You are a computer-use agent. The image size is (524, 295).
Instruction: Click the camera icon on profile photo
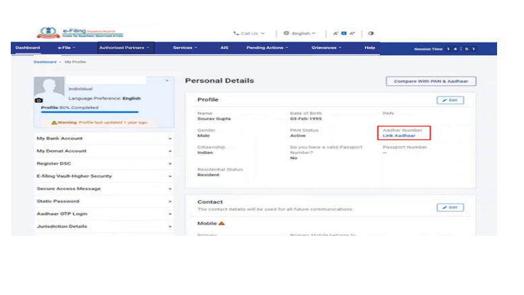pos(38,100)
